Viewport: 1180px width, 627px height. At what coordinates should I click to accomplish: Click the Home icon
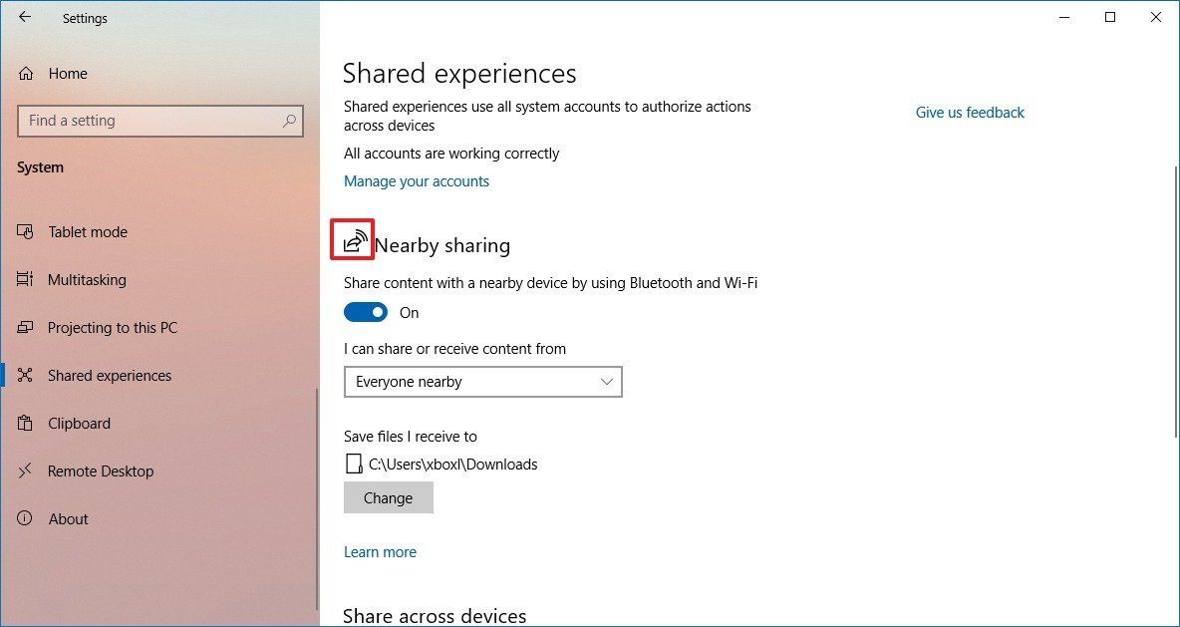point(24,73)
